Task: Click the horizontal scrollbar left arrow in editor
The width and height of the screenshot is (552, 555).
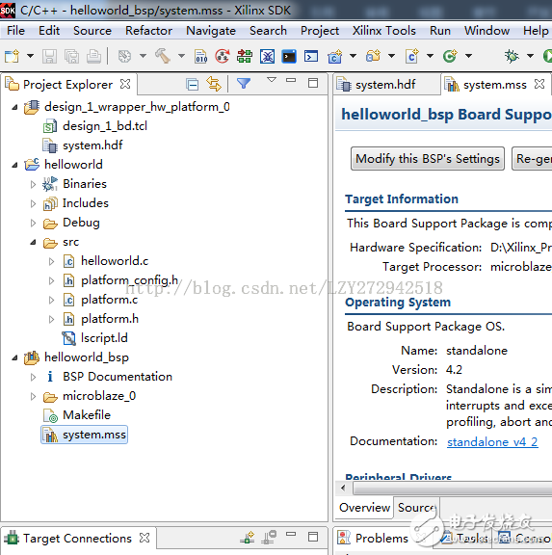Action: pyautogui.click(x=343, y=488)
